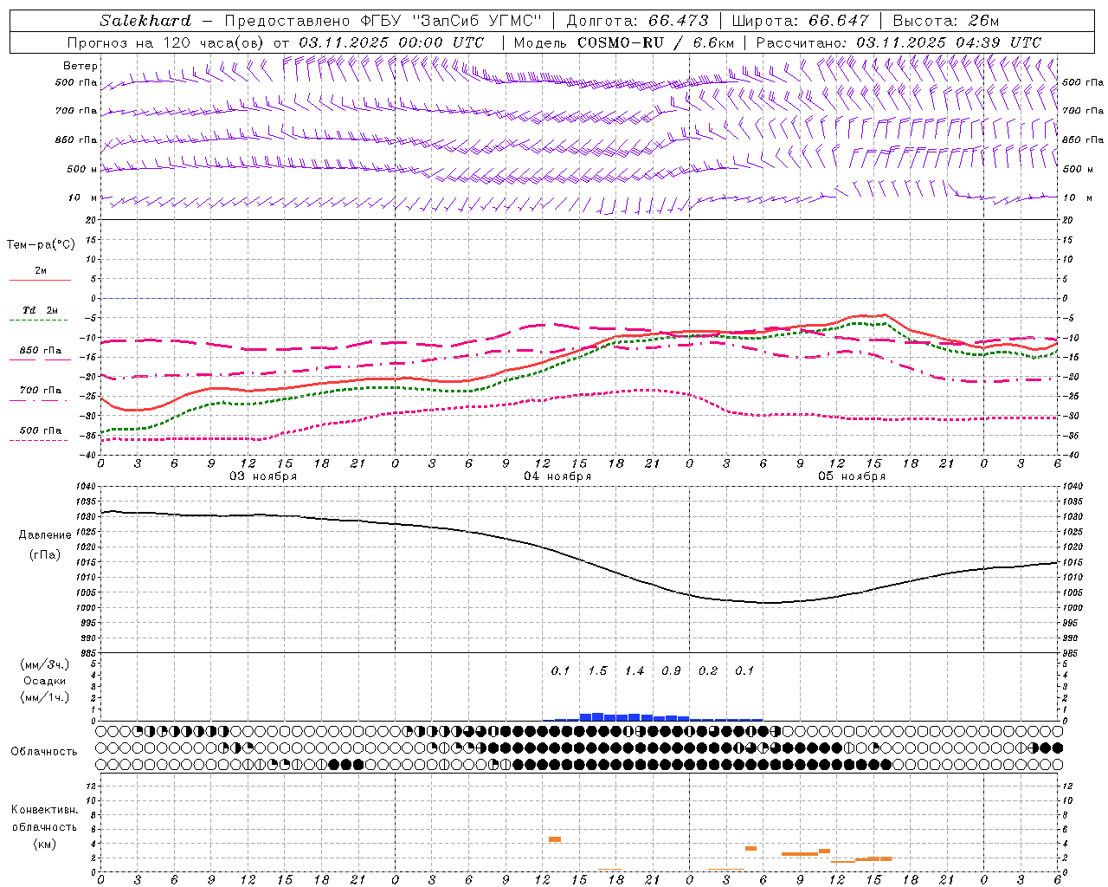Click the tallest blue precipitation bar
The width and height of the screenshot is (1108, 887).
[597, 717]
